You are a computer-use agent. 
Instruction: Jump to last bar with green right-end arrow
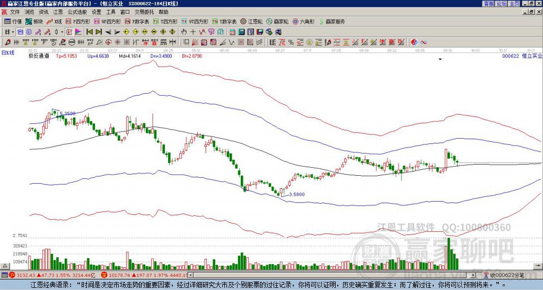[99, 32]
